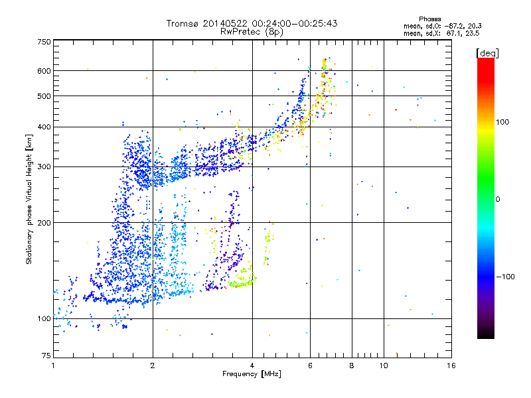Click the y-axis tick label '100'
The width and height of the screenshot is (531, 398).
pos(44,318)
